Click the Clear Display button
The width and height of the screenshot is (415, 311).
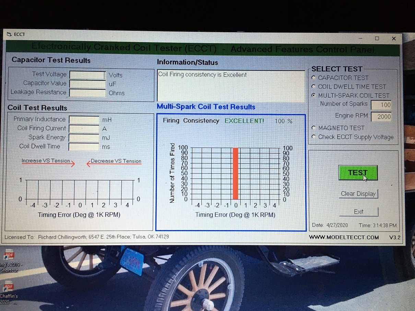[358, 194]
